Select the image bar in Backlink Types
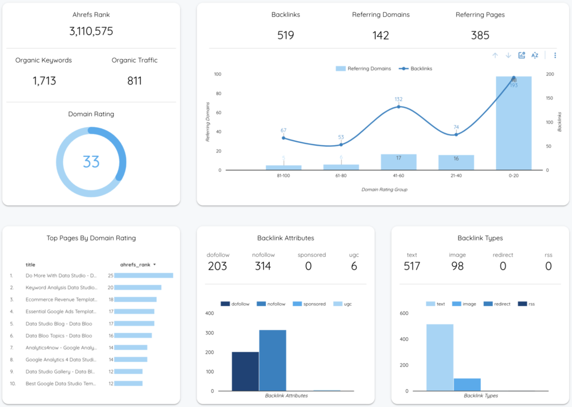572x407 pixels. [x=468, y=385]
